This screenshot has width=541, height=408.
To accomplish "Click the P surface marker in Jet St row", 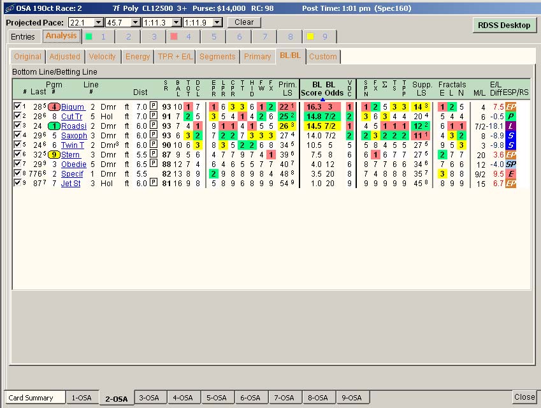I will 154,182.
